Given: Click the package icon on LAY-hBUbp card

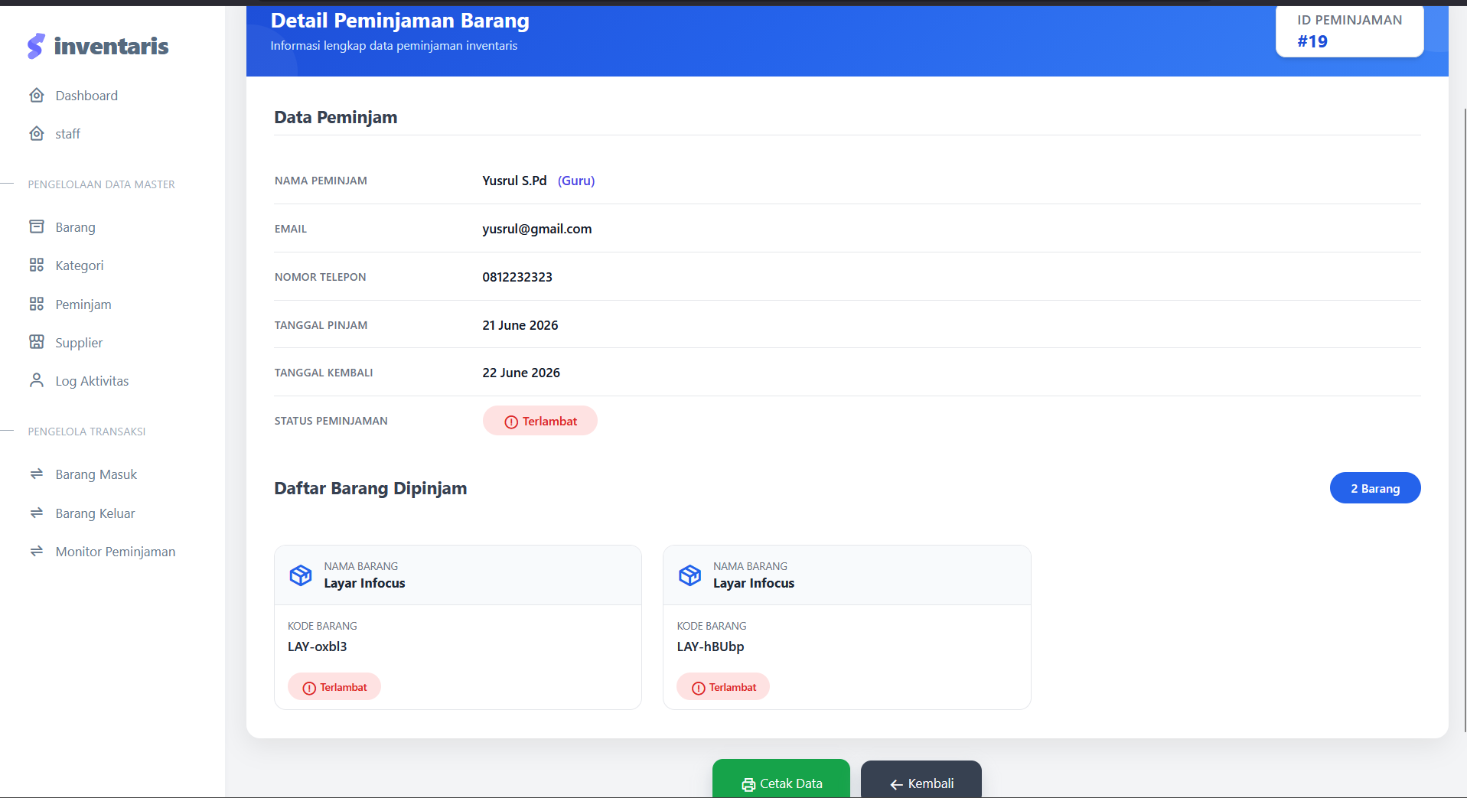Looking at the screenshot, I should click(690, 575).
